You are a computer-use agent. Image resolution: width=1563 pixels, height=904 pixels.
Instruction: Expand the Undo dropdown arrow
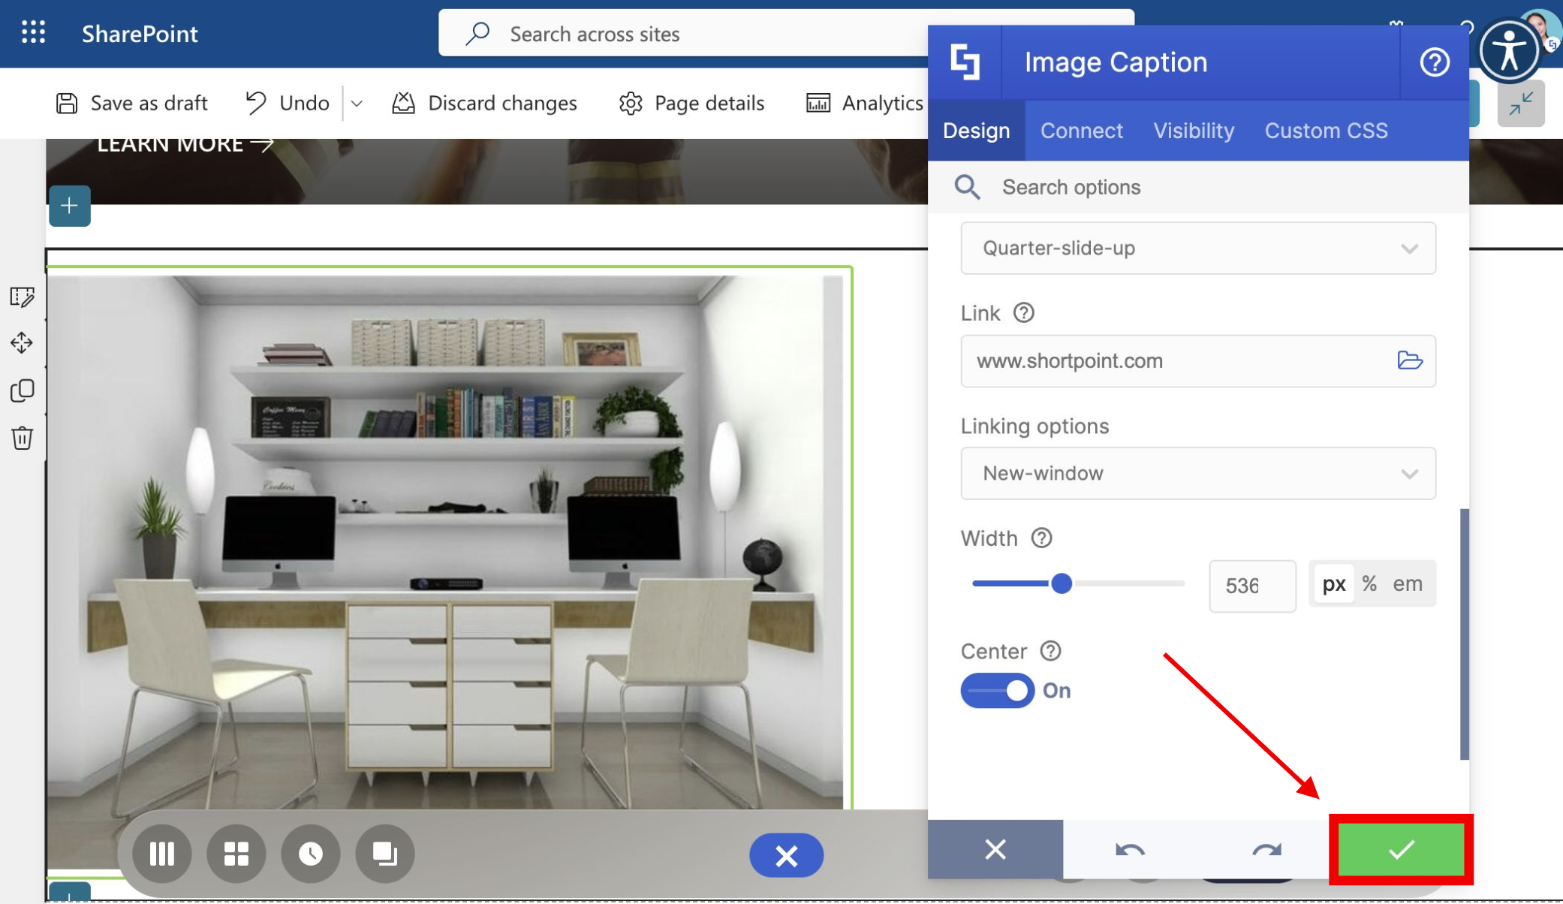pos(357,104)
